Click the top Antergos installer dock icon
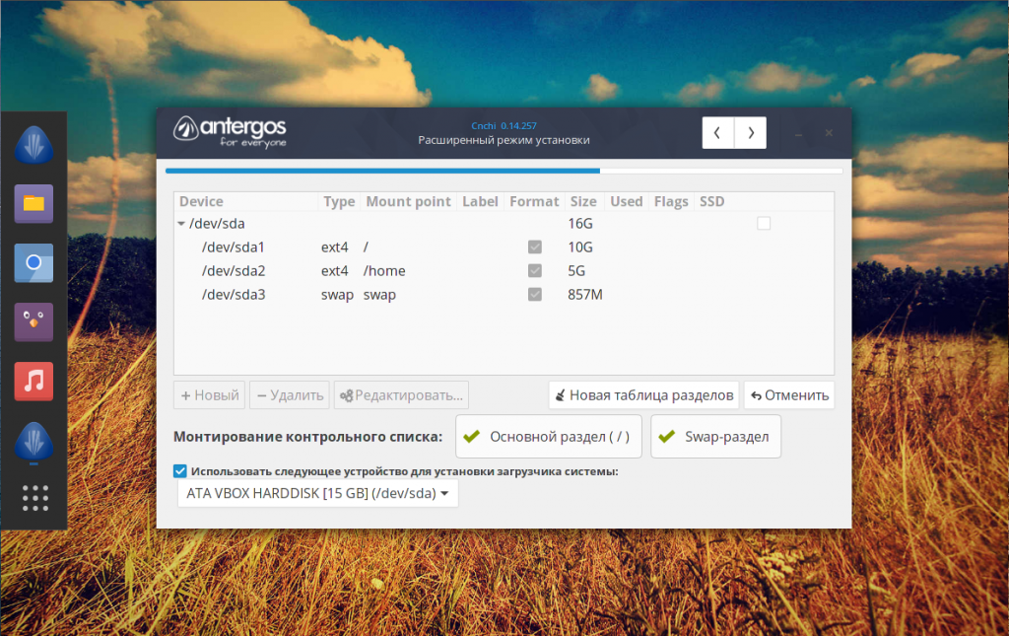This screenshot has width=1009, height=636. pyautogui.click(x=34, y=145)
